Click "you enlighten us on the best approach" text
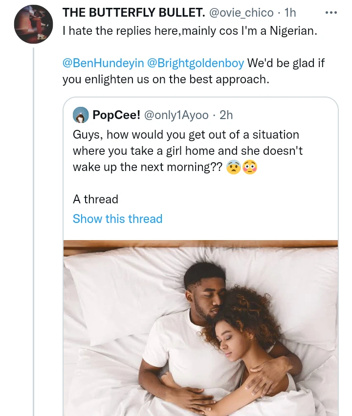This screenshot has width=352, height=416. point(166,79)
